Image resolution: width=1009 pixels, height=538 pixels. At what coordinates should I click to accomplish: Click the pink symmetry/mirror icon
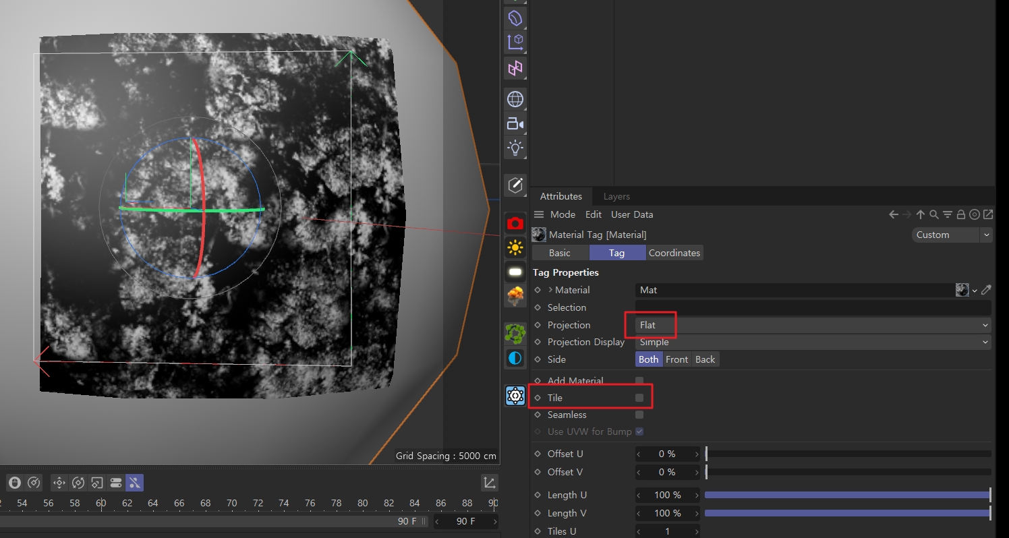click(x=515, y=68)
